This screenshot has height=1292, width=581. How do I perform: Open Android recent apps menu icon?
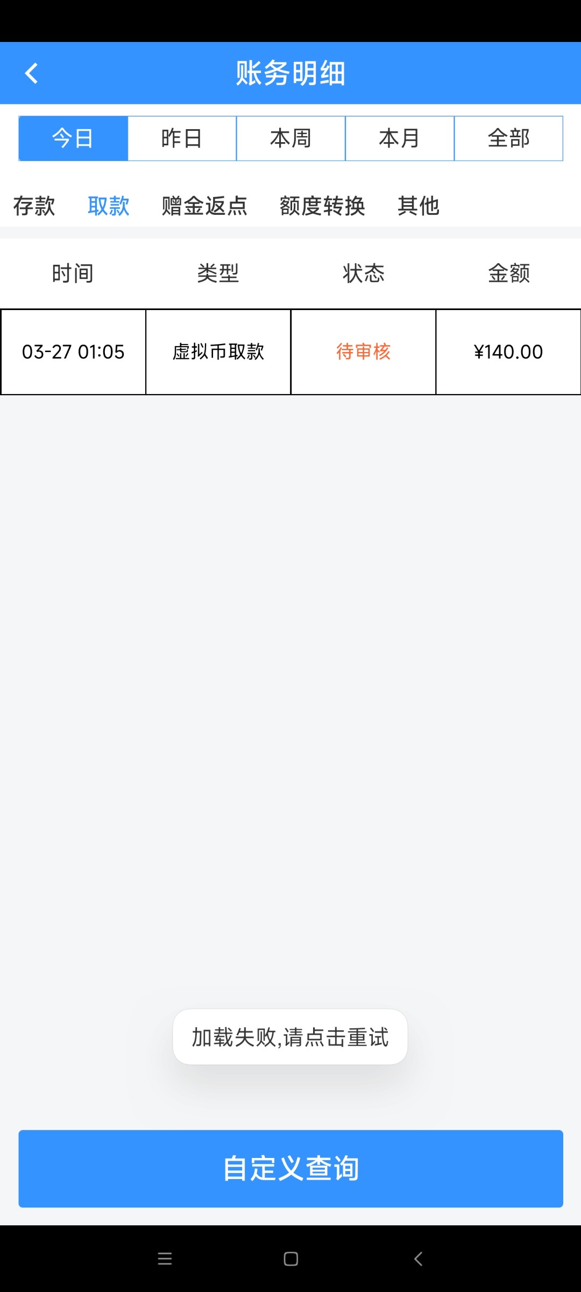[165, 1259]
